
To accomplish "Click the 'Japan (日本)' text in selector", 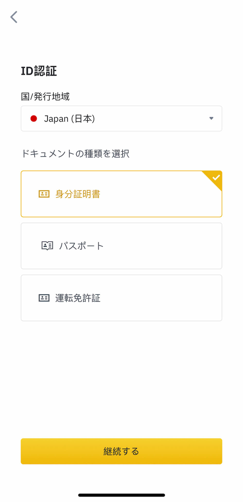I will (70, 119).
